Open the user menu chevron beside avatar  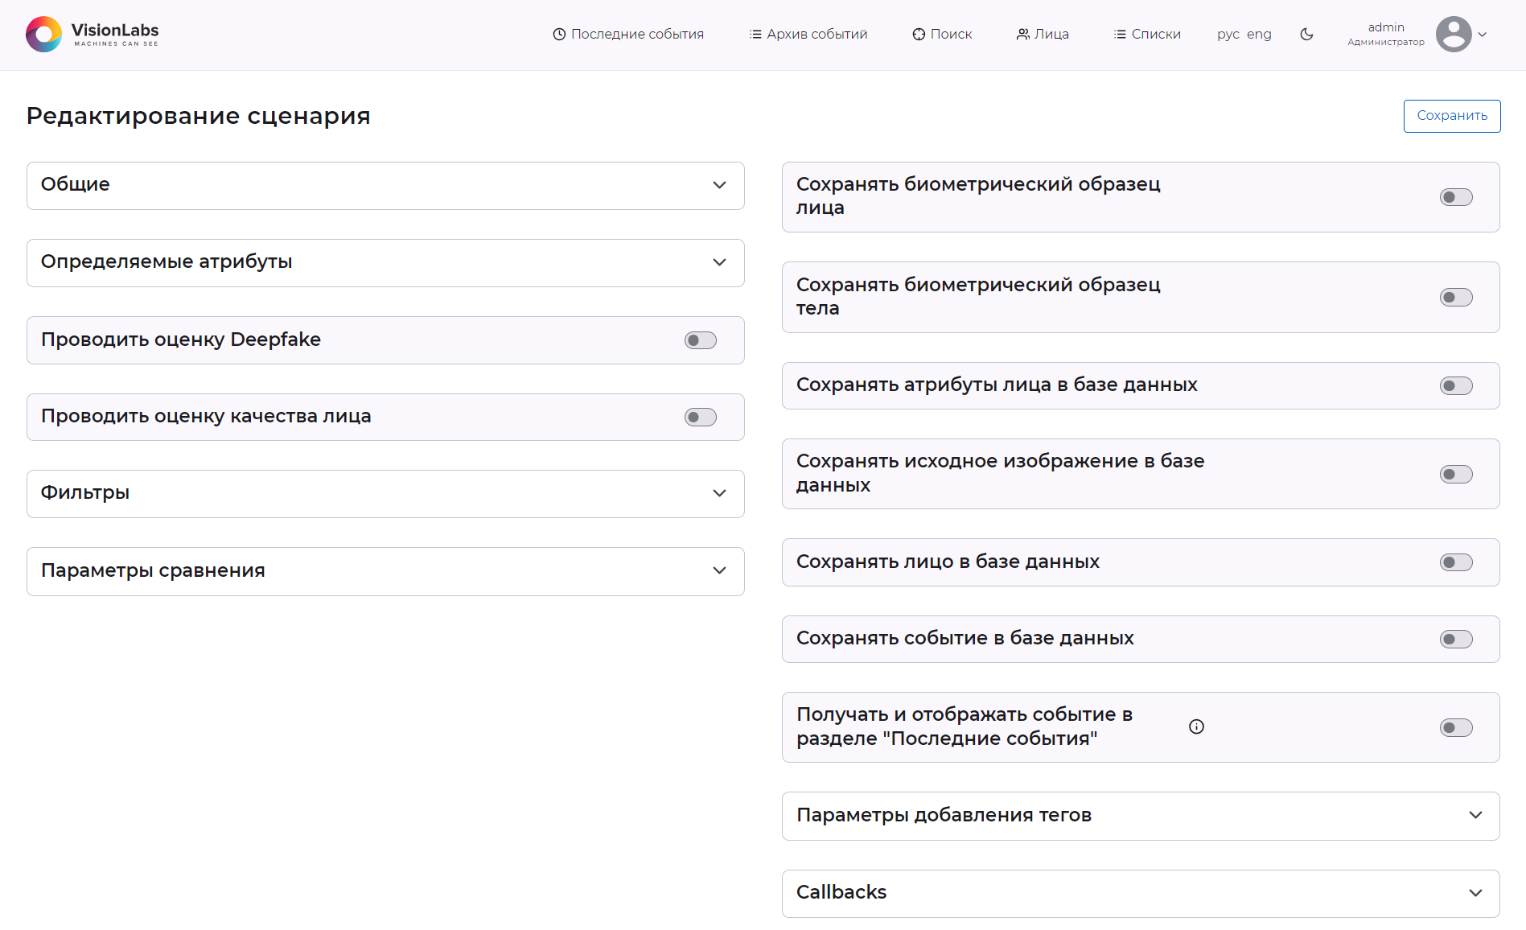(1483, 35)
